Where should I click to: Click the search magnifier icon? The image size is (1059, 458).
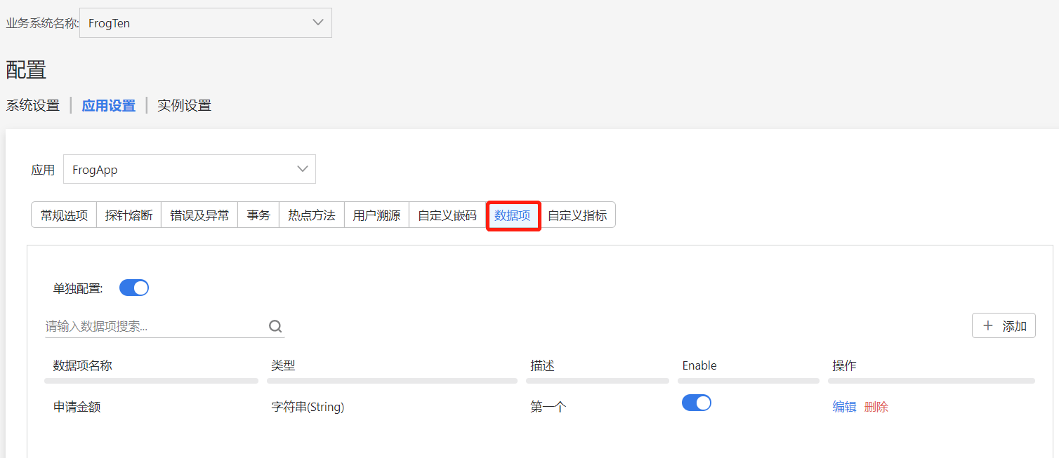point(275,326)
